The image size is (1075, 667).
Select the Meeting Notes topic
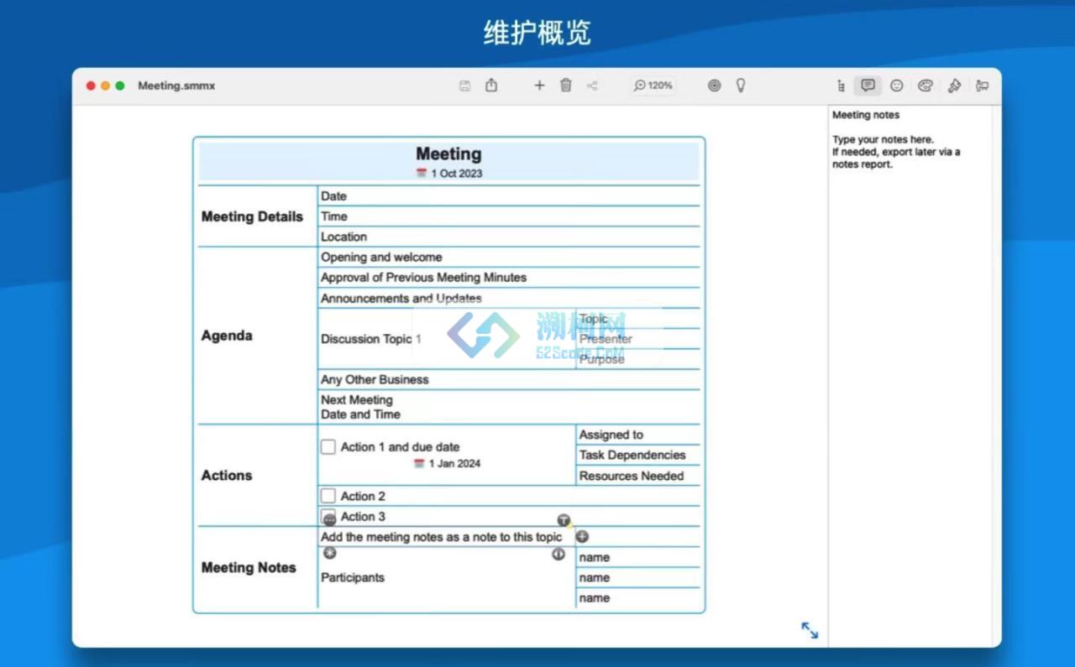click(x=249, y=567)
